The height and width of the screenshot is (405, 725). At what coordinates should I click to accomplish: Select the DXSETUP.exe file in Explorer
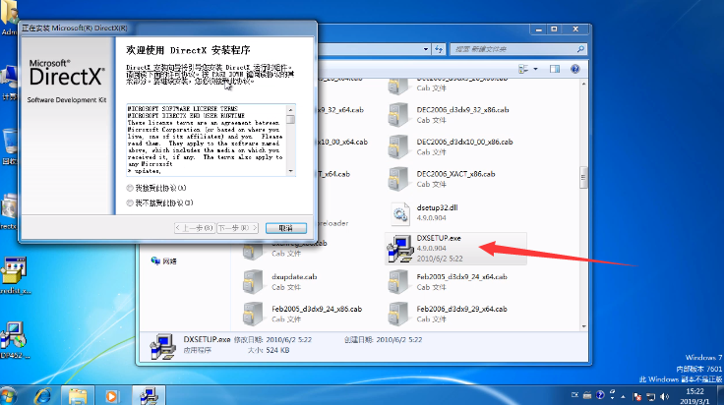pos(455,249)
